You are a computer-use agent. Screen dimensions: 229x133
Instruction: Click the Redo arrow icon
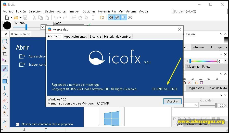tap(65, 18)
